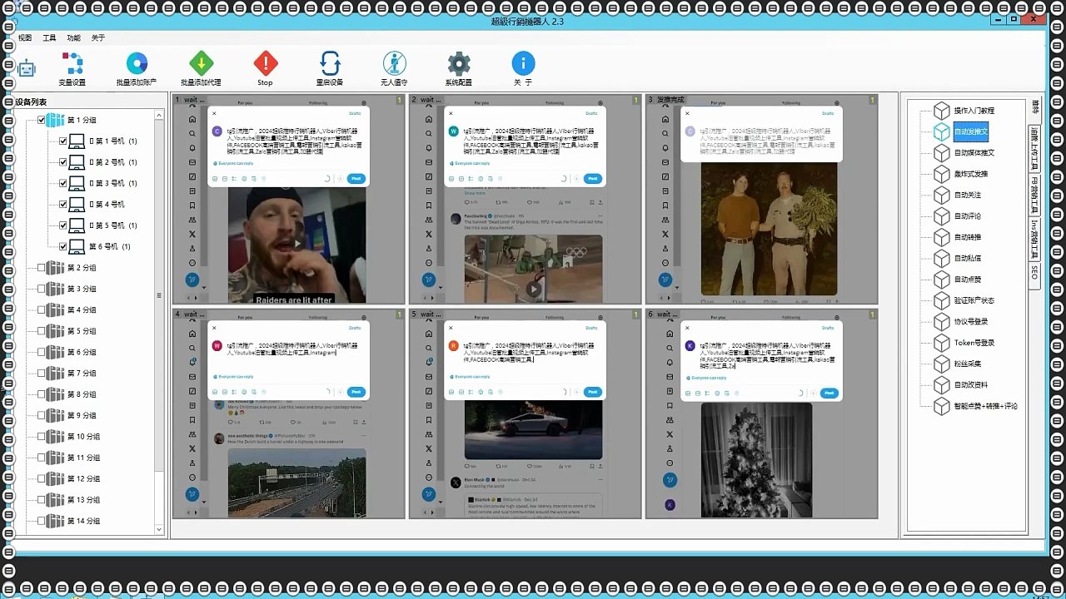Click the cube icon beside 自动转推
Viewport: 1066px width, 599px height.
click(941, 237)
